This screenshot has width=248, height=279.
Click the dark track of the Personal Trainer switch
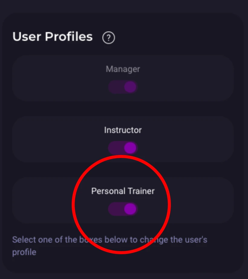115,209
